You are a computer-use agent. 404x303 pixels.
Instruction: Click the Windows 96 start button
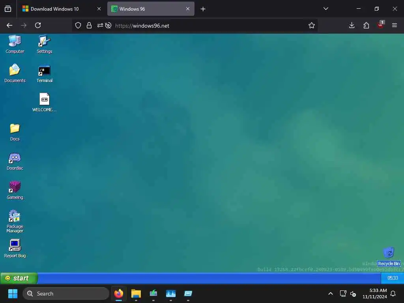19,278
